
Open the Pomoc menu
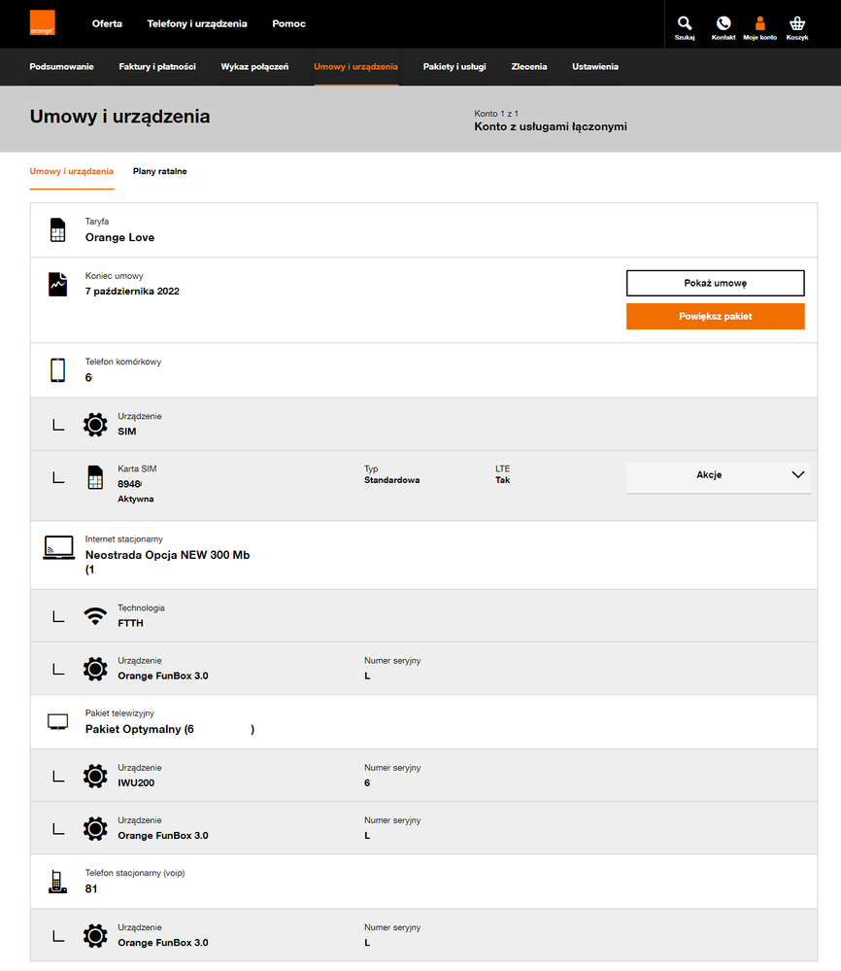click(x=289, y=23)
